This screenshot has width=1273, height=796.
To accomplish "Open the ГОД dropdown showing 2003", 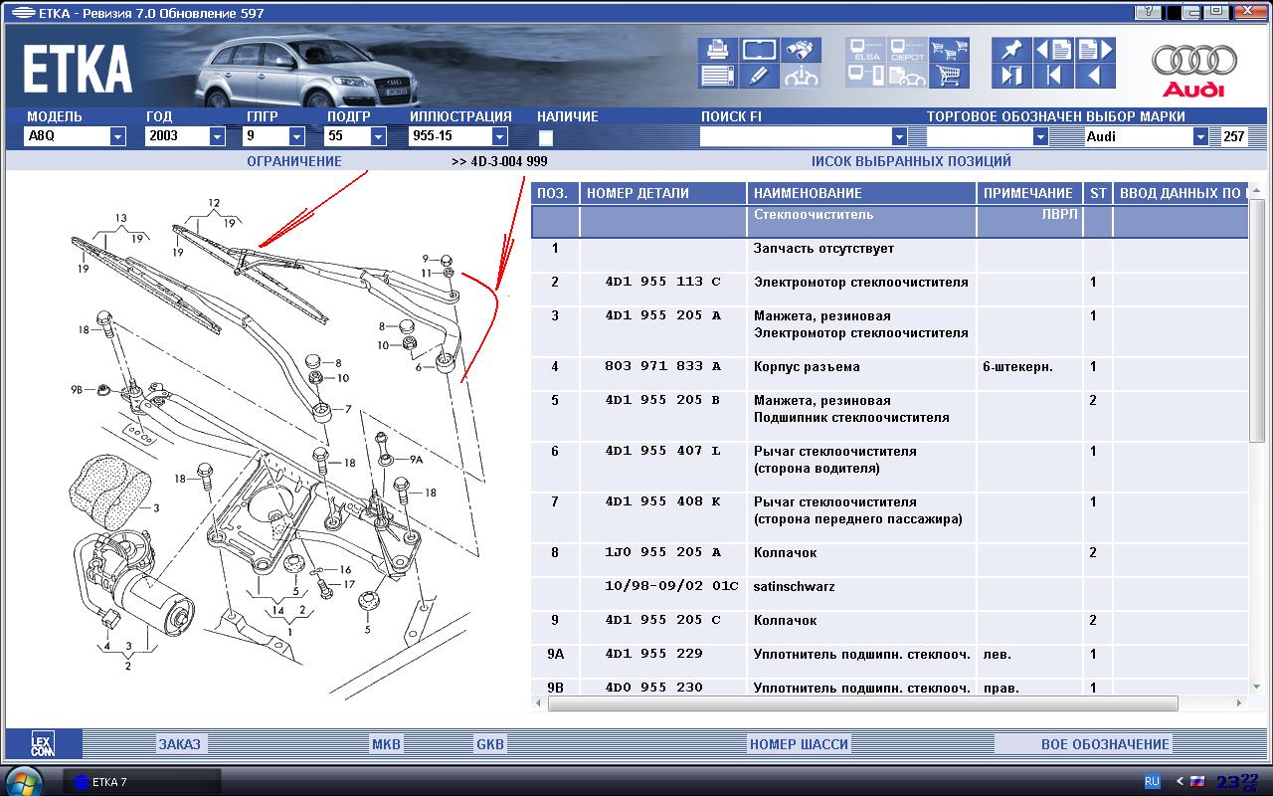I will point(217,136).
